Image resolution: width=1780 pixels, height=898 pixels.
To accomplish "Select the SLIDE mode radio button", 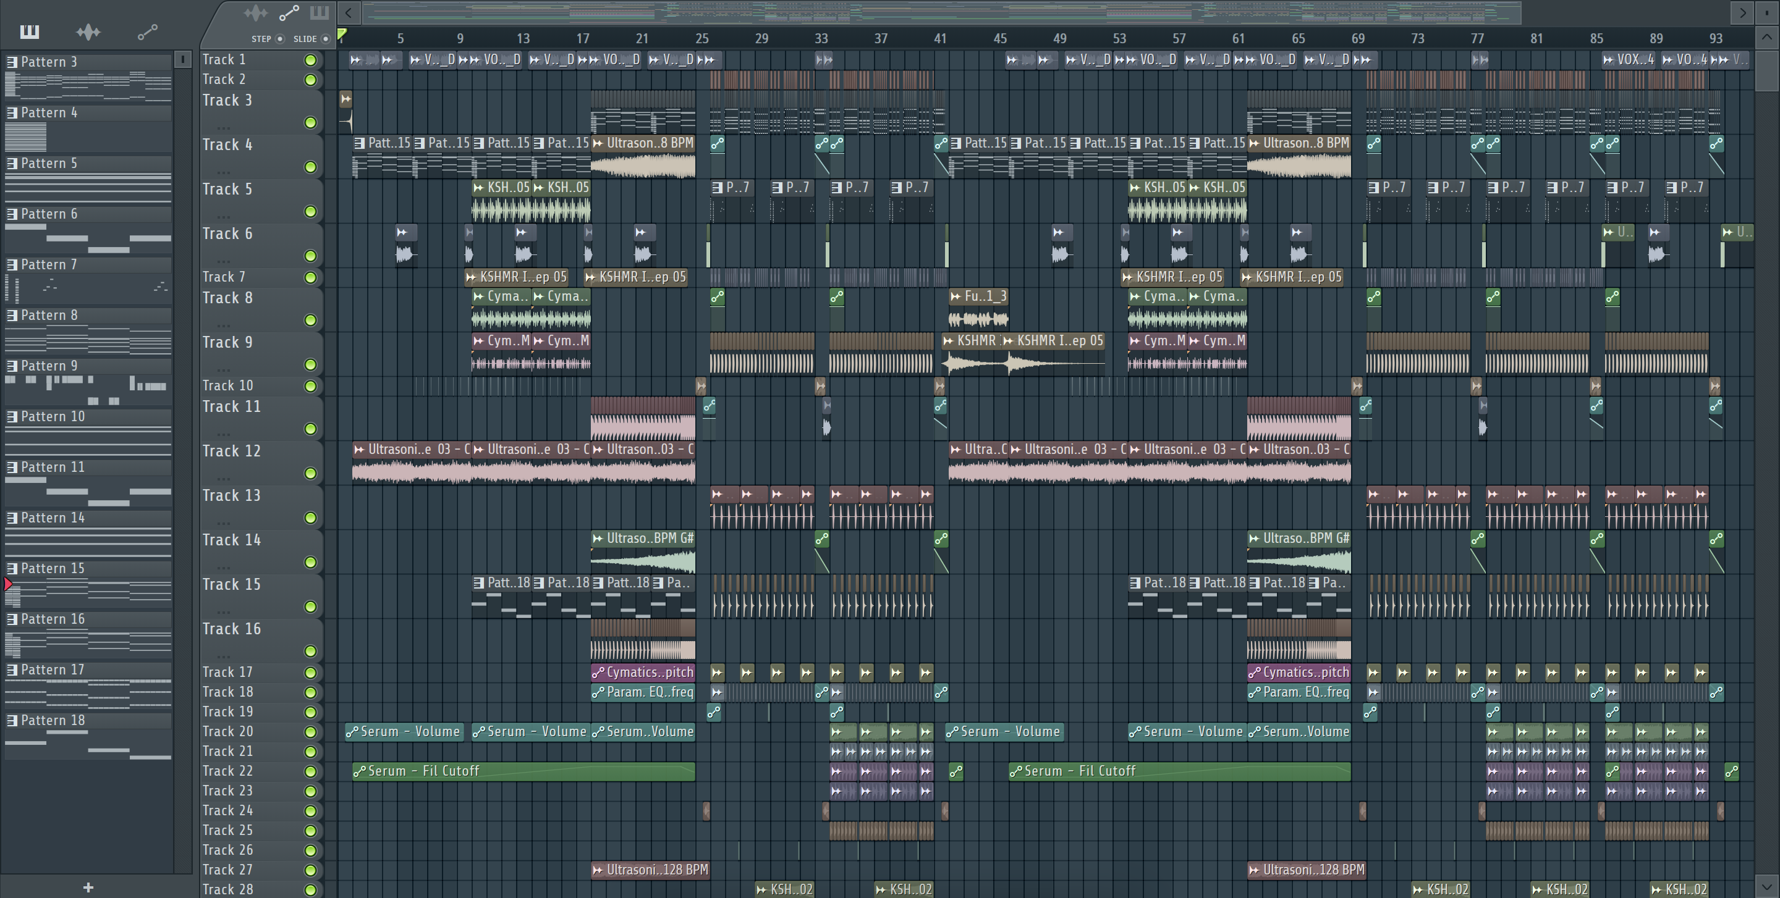I will [x=326, y=39].
